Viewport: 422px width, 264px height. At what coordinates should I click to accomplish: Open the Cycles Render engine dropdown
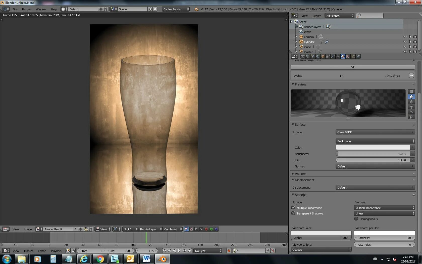tap(176, 9)
